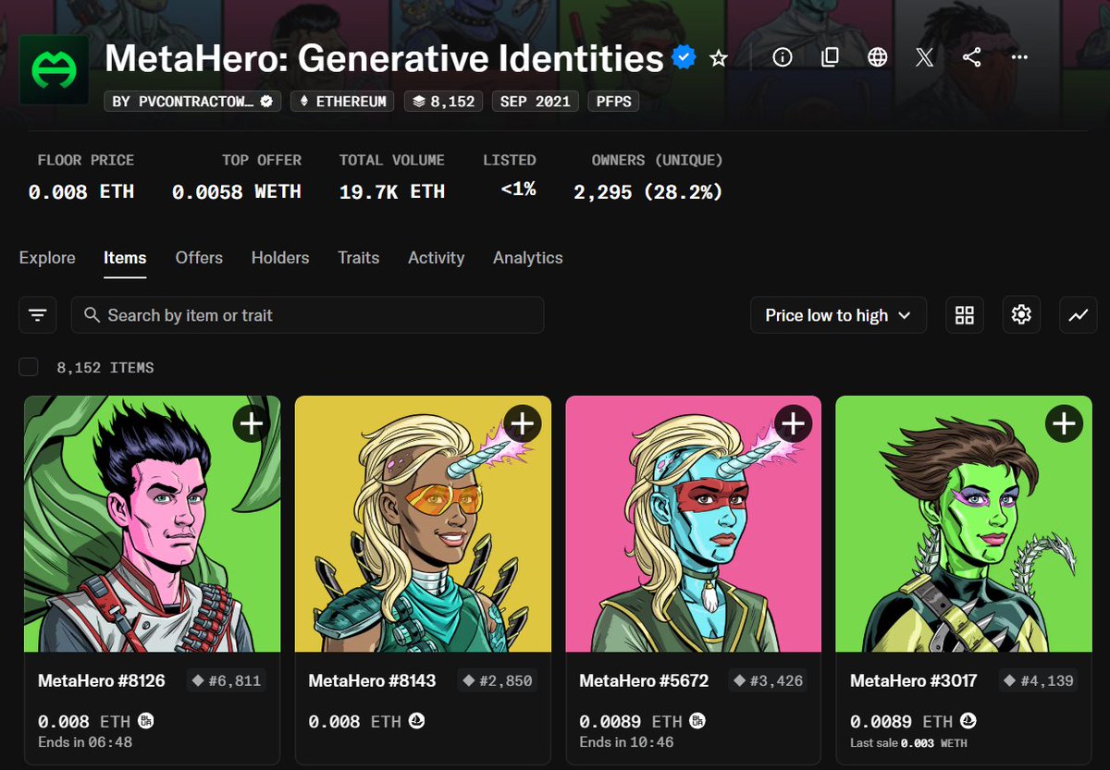This screenshot has width=1110, height=770.
Task: Open the Traits tab
Action: pos(359,258)
